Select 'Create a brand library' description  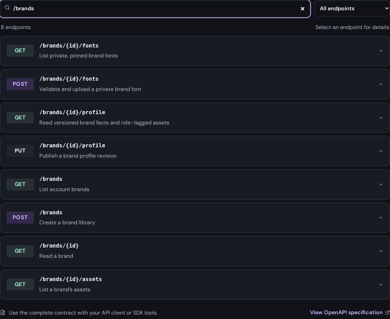tap(67, 223)
